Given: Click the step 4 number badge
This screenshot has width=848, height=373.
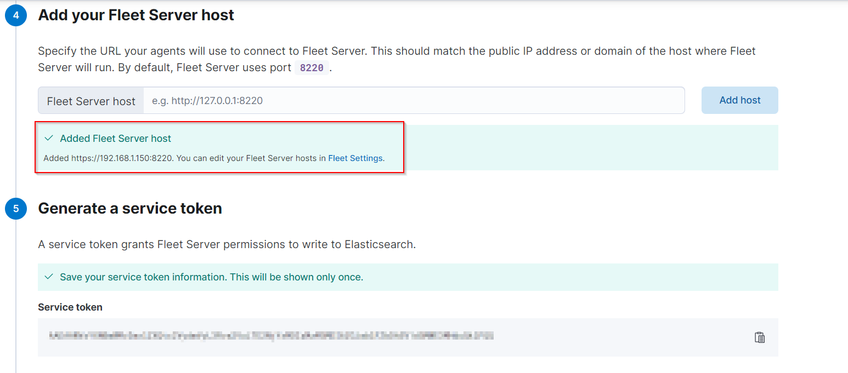Looking at the screenshot, I should (16, 15).
